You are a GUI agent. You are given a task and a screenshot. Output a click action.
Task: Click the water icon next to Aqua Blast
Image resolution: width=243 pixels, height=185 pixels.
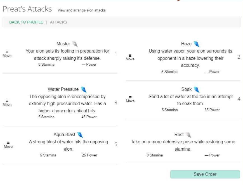click(x=80, y=135)
